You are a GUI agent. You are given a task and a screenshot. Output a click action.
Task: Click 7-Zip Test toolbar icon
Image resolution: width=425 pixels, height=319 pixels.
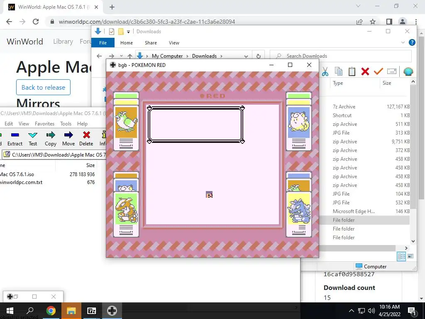pyautogui.click(x=33, y=139)
